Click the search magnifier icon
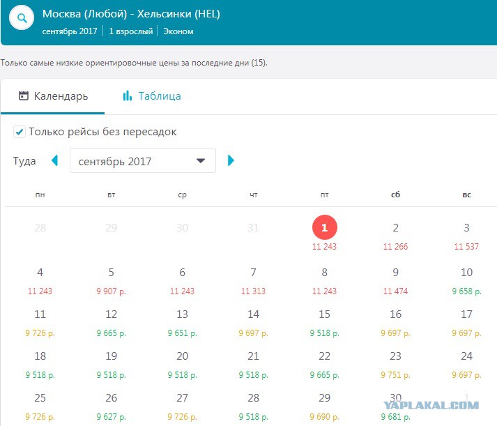Screen dimensions: 497x426 (22, 18)
